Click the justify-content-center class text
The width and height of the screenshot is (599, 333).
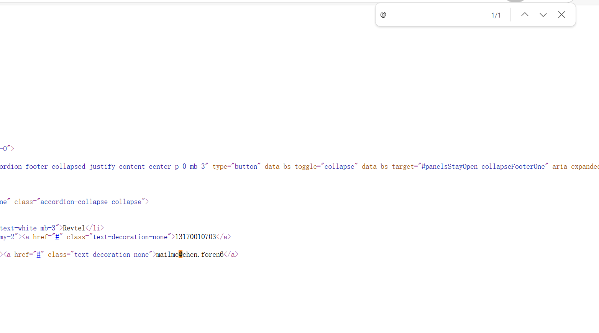pos(130,166)
